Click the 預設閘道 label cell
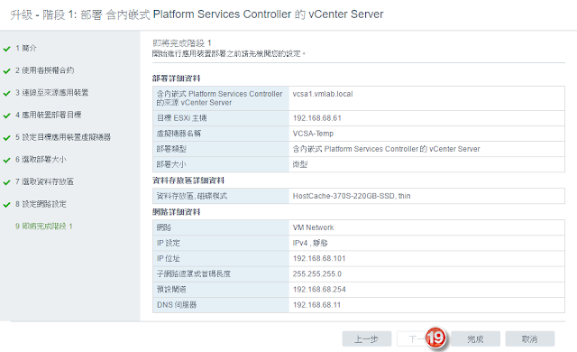Viewport: 577px width, 352px height. tap(221, 290)
